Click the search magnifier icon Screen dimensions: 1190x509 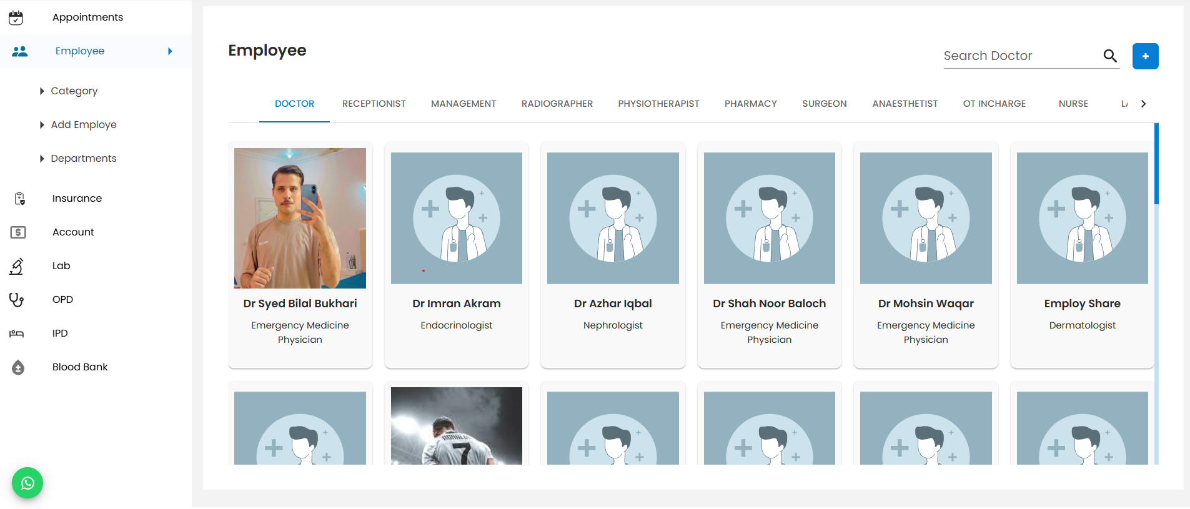[1110, 56]
